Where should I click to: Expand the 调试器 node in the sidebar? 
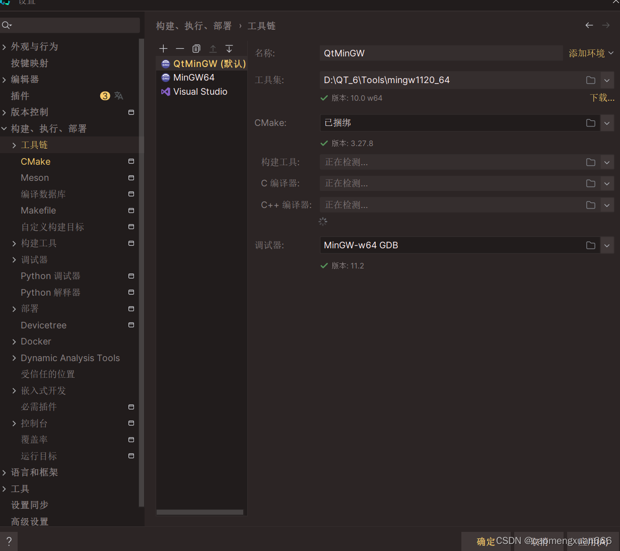14,259
